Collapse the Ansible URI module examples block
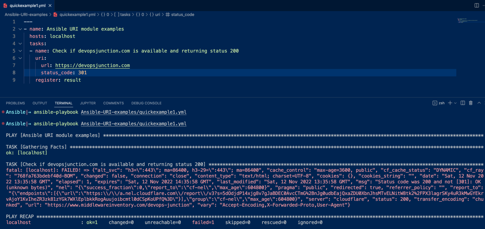Image resolution: width=485 pixels, height=229 pixels. coord(20,29)
